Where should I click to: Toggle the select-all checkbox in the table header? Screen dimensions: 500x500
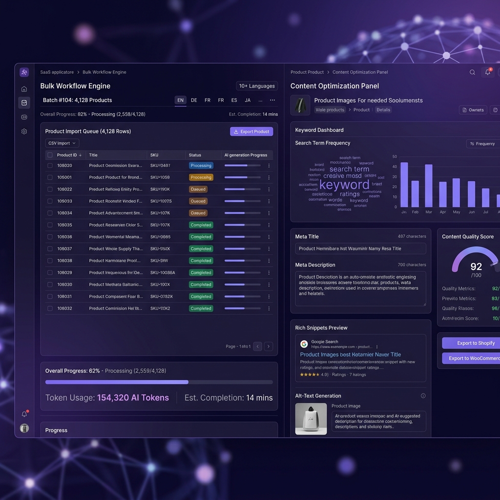(50, 155)
